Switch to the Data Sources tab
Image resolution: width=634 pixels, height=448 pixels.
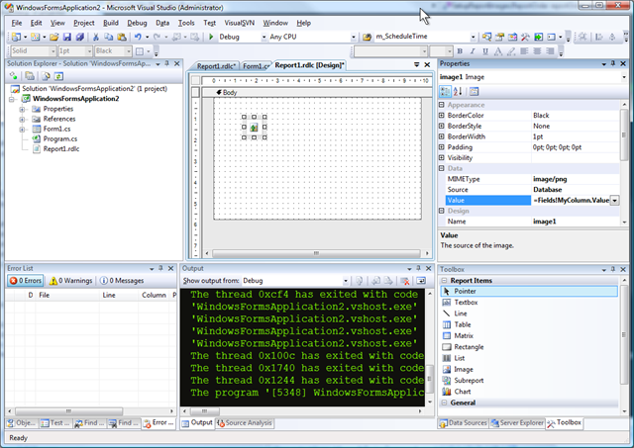(464, 423)
